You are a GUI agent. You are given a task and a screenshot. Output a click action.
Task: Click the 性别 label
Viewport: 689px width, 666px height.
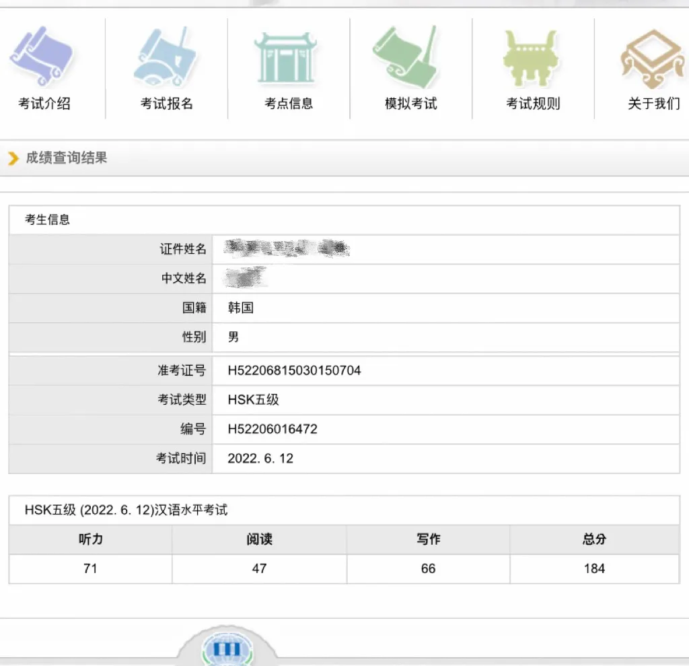click(x=194, y=337)
